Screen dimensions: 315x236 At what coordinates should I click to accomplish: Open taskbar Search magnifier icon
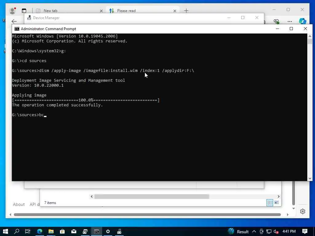point(17,231)
